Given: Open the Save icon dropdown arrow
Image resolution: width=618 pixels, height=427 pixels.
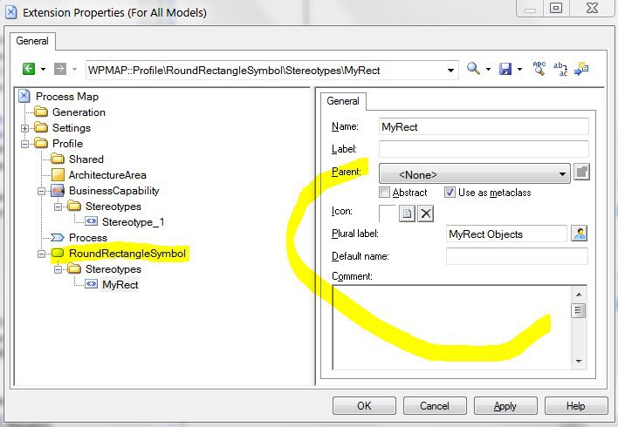Looking at the screenshot, I should coord(519,70).
